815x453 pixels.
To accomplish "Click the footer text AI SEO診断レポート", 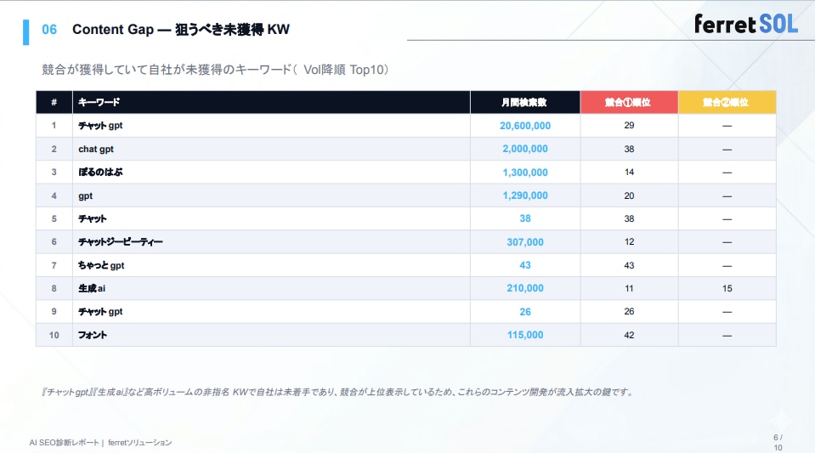I will point(65,443).
